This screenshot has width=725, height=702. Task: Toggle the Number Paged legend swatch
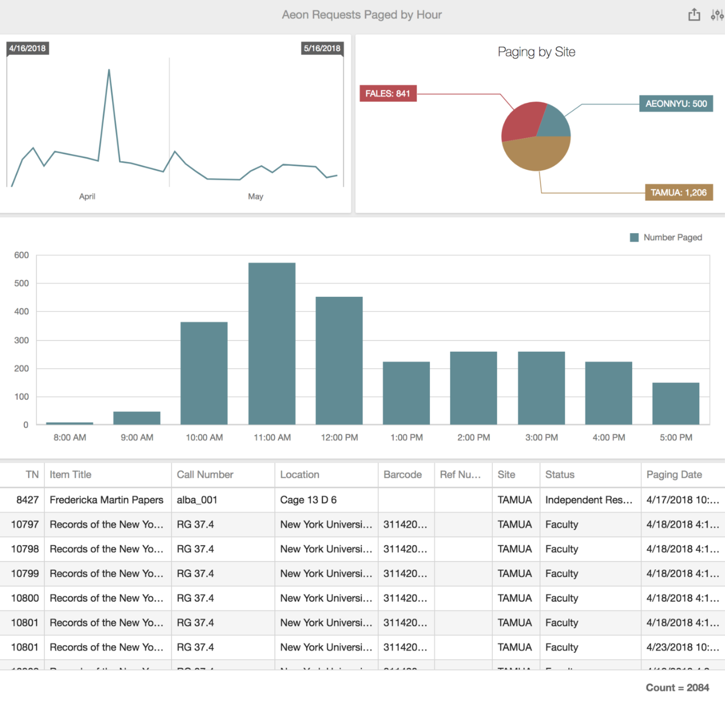tap(634, 238)
